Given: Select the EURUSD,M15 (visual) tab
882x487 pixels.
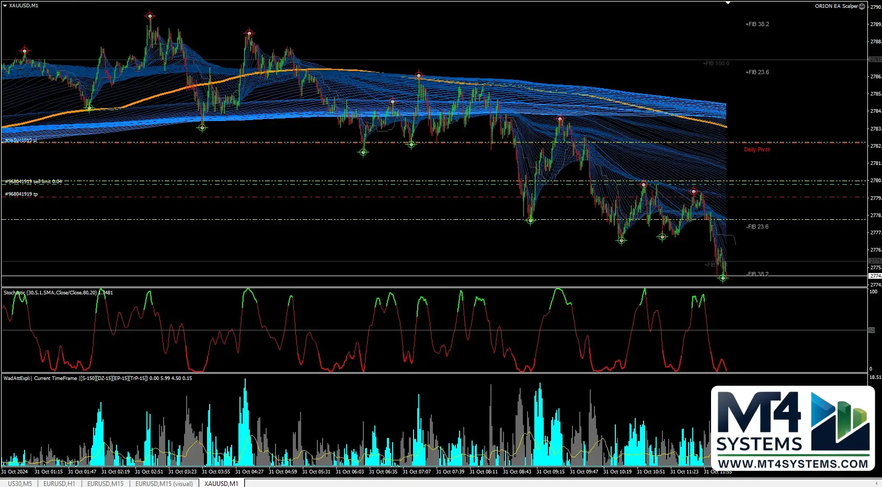Looking at the screenshot, I should [x=164, y=483].
